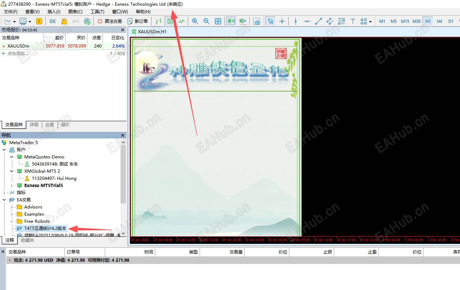The image size is (460, 290).
Task: Select account 5043639148
Action: pyautogui.click(x=55, y=164)
